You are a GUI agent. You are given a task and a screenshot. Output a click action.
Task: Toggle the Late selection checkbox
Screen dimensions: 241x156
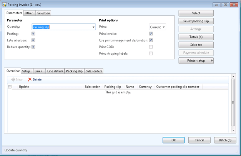pos(33,40)
